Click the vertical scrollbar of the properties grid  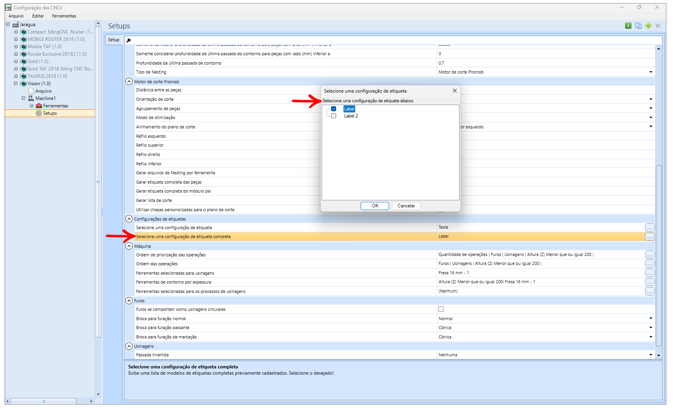point(658,256)
